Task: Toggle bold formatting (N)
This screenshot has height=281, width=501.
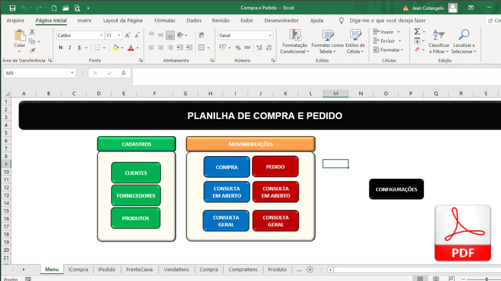Action: point(61,48)
